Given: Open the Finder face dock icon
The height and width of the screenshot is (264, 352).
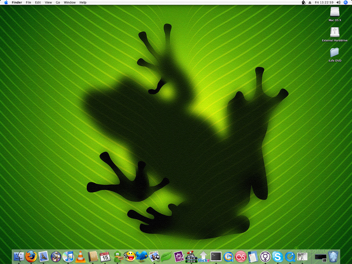Looking at the screenshot, I should pos(19,256).
